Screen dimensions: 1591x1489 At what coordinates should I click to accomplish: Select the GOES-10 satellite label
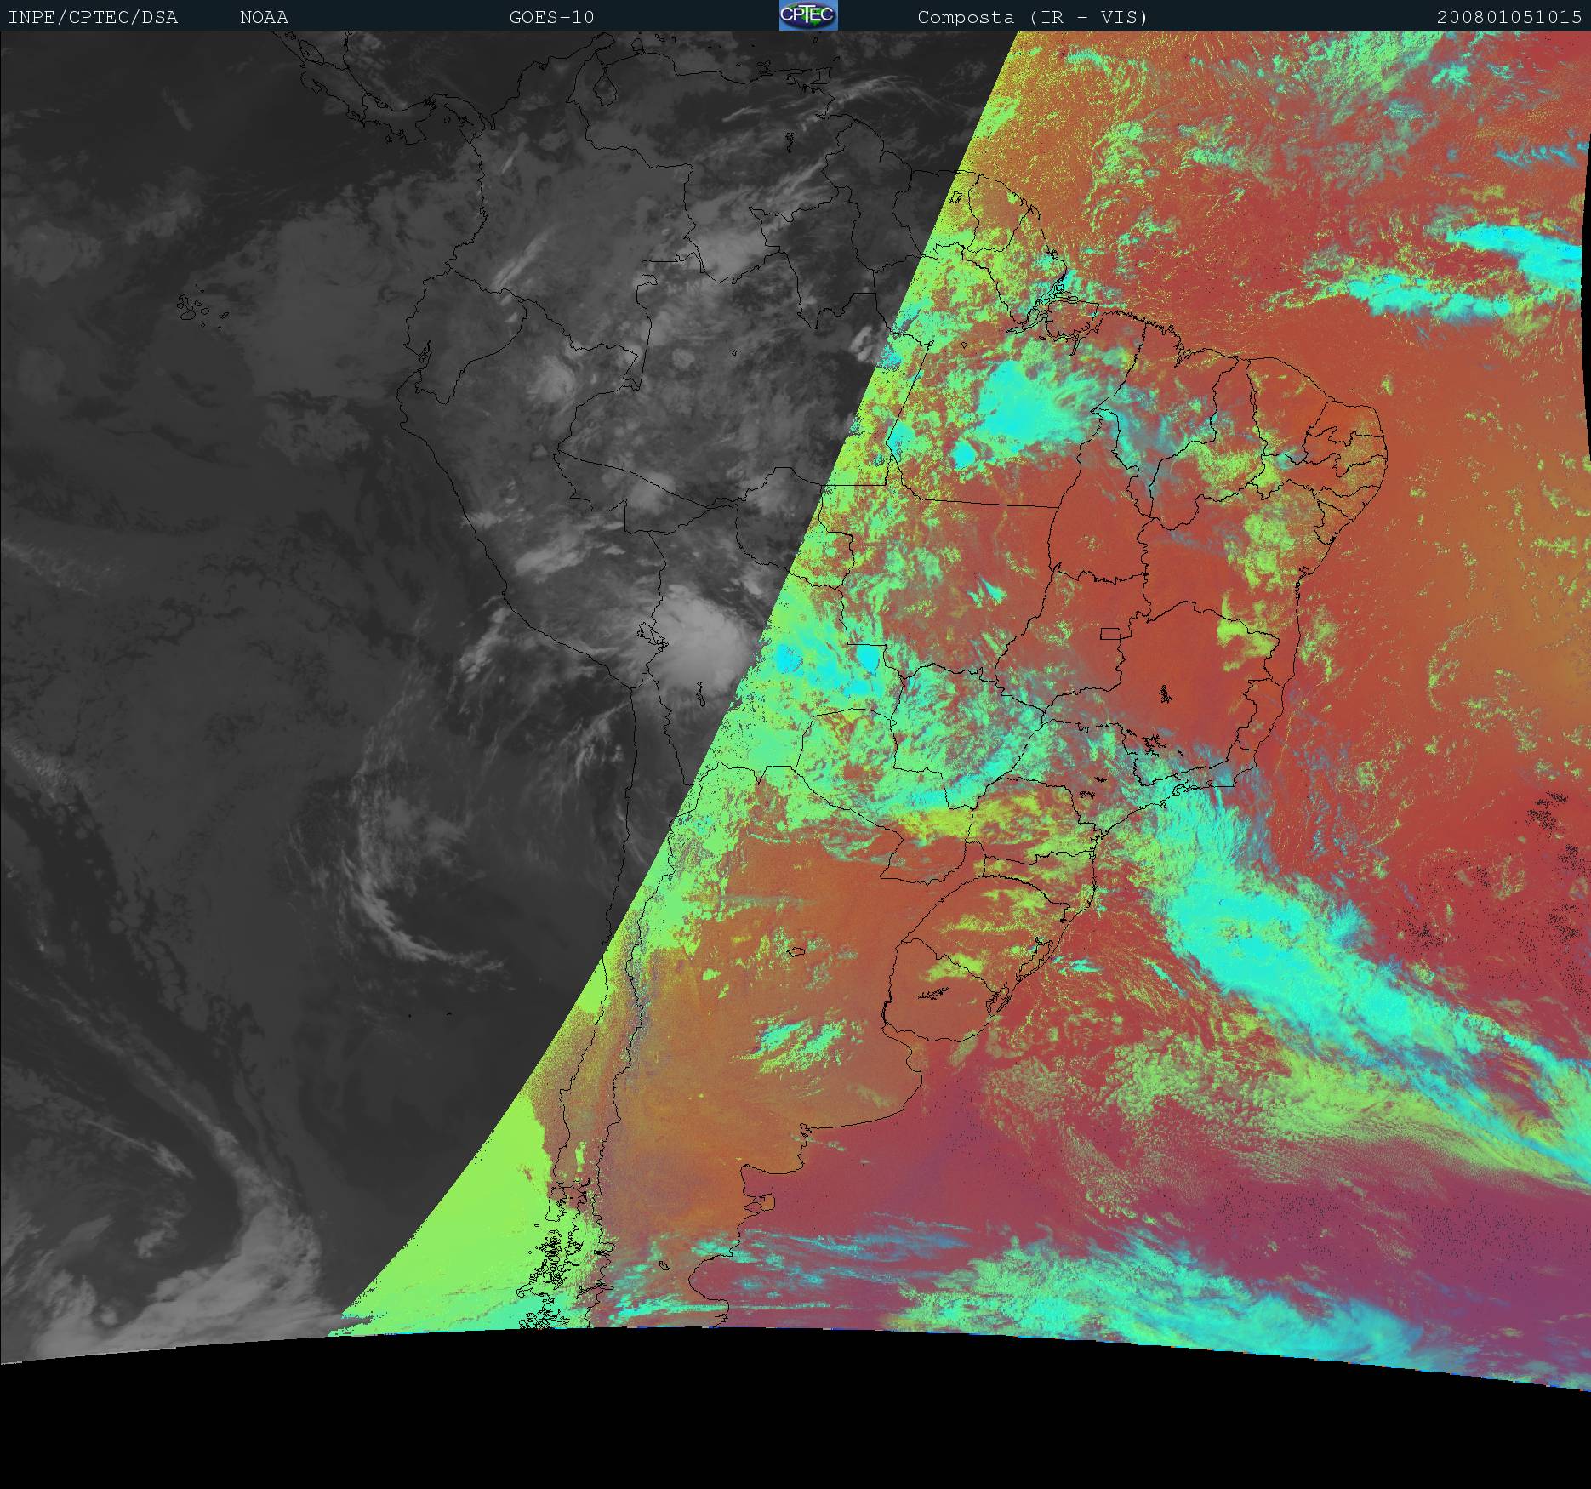pos(551,17)
